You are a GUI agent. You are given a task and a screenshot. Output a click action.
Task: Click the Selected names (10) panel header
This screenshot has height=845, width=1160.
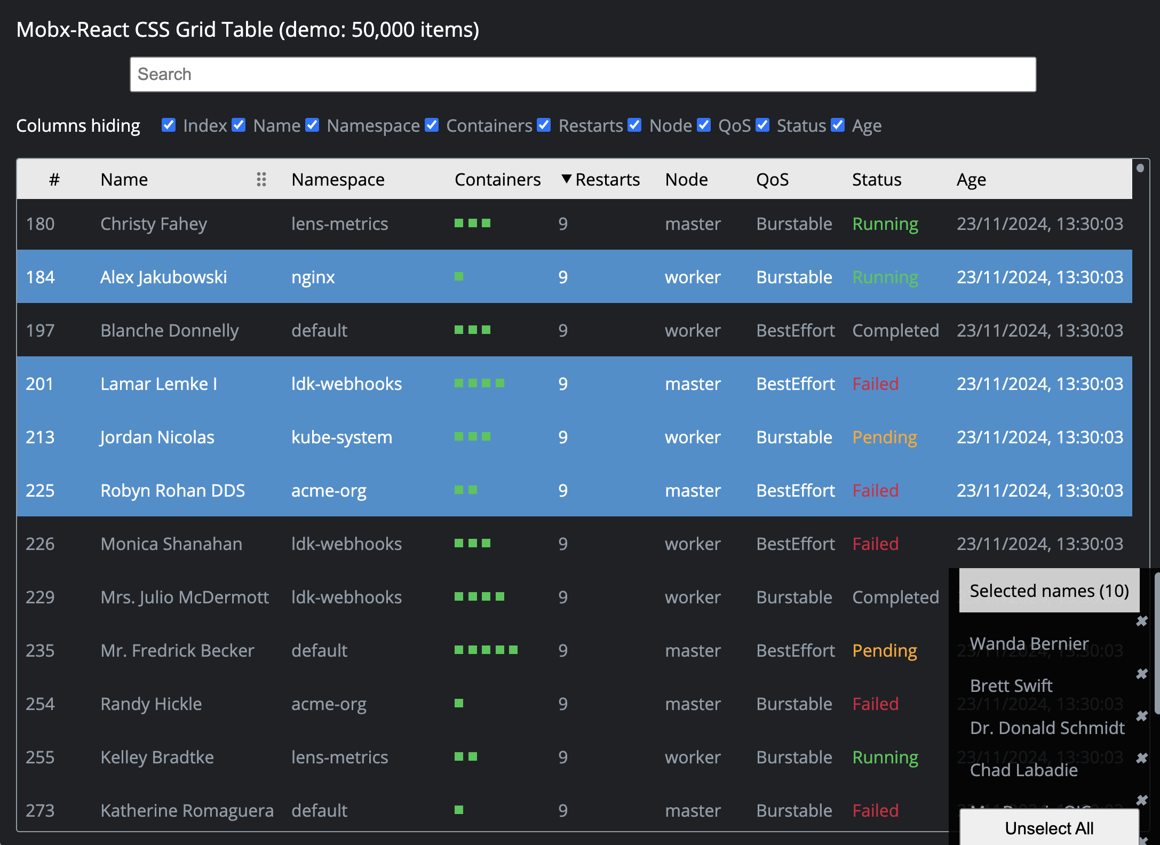tap(1048, 591)
